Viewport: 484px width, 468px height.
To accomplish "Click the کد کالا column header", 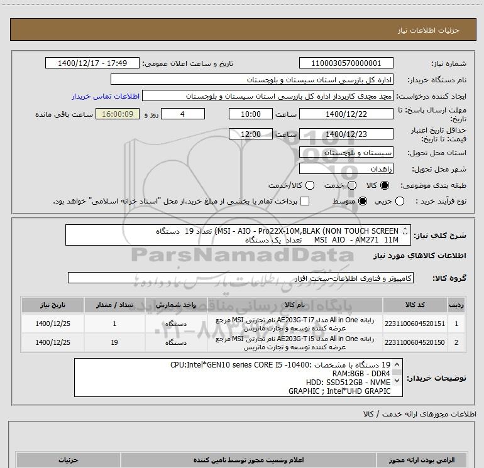I will tap(415, 305).
